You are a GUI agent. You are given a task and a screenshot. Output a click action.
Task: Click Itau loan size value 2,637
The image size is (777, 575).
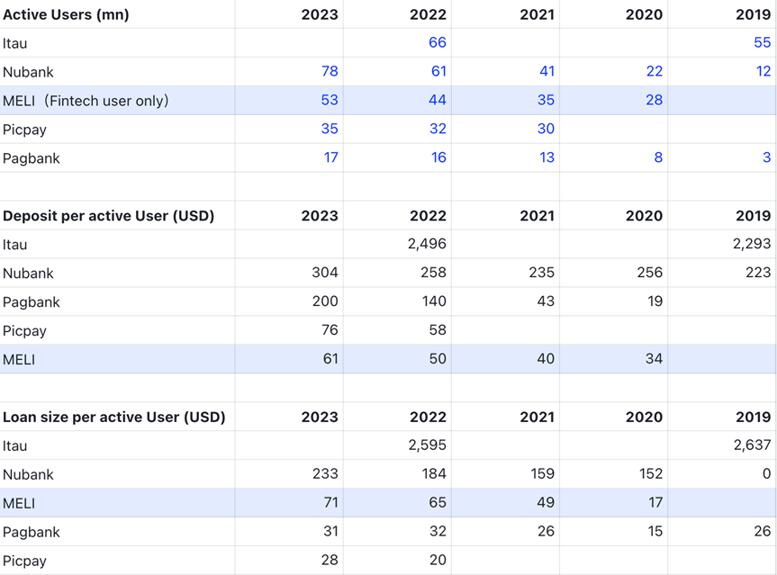pyautogui.click(x=753, y=445)
